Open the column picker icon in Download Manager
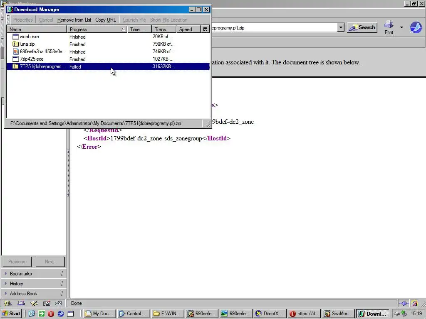Image resolution: width=426 pixels, height=319 pixels. [x=206, y=29]
